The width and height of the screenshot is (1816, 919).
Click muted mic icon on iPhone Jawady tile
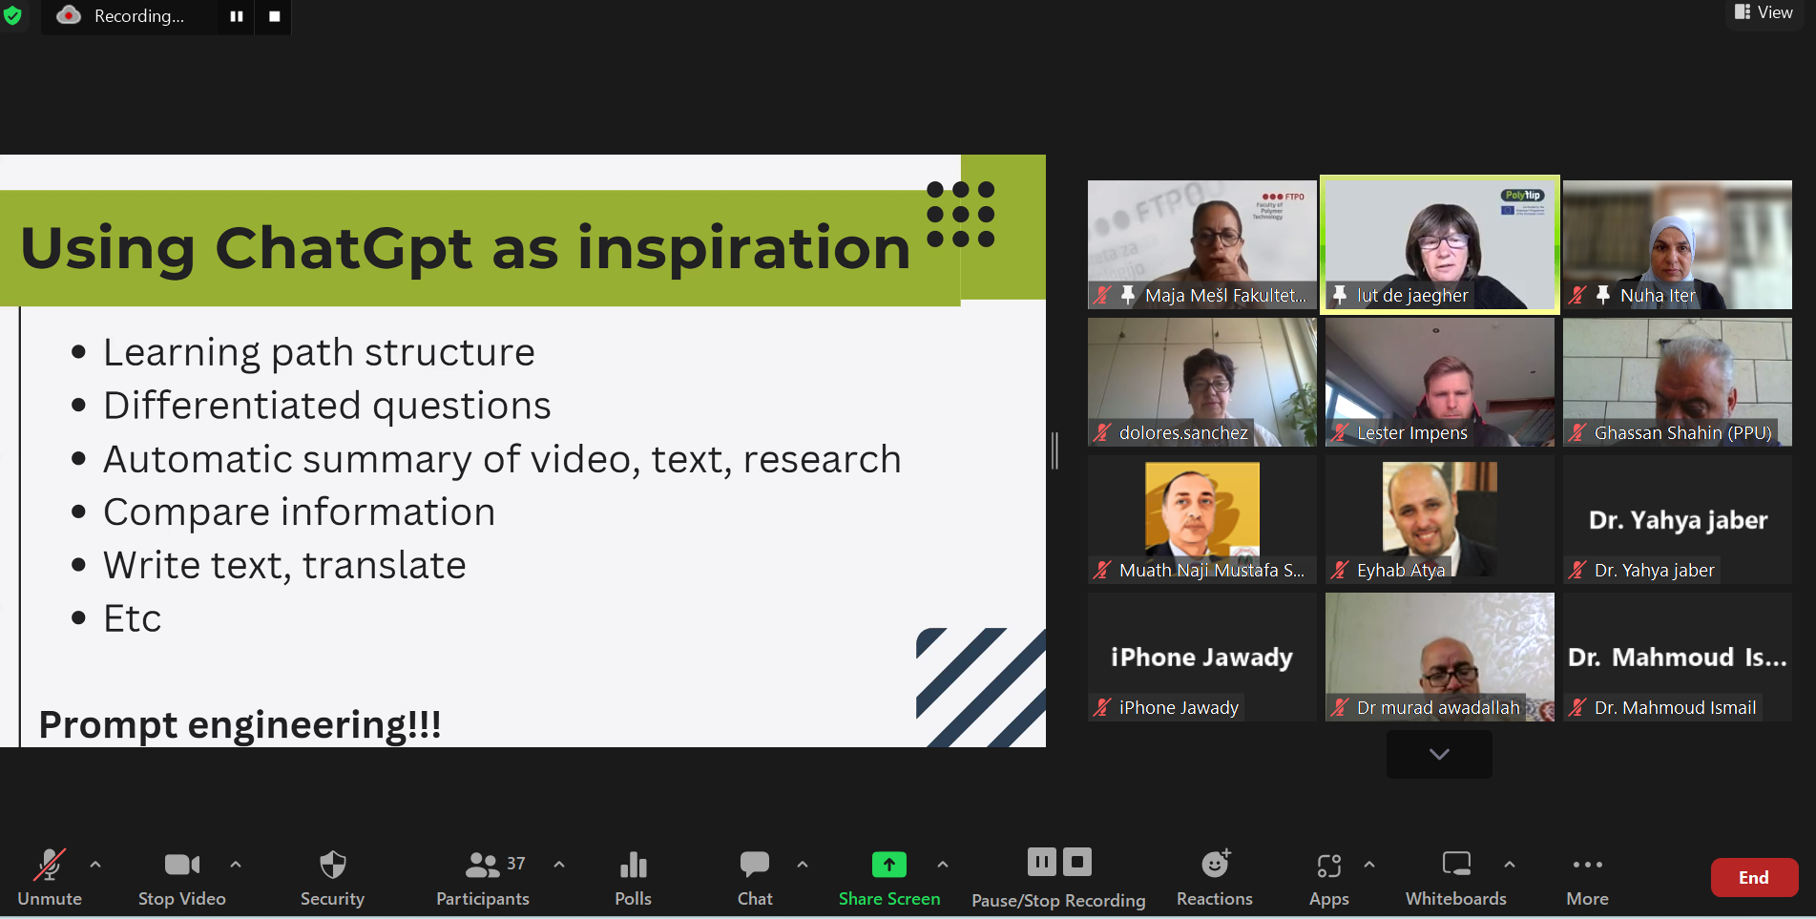tap(1102, 707)
